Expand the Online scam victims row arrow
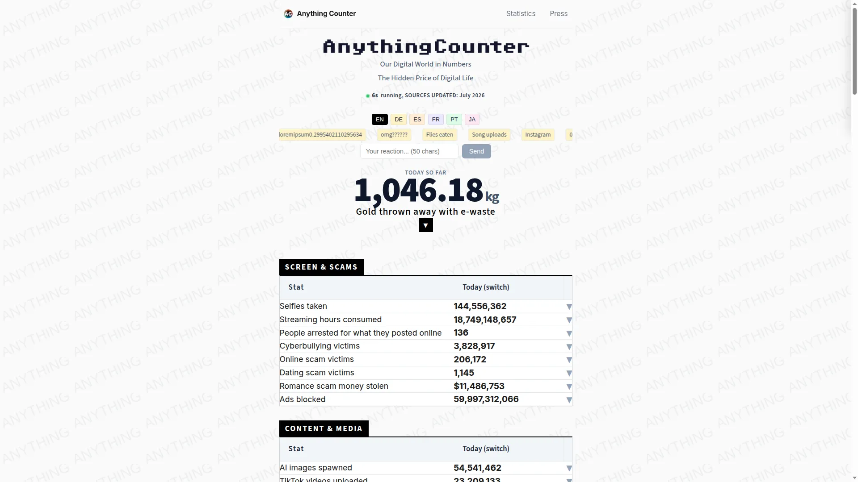 pos(569,360)
